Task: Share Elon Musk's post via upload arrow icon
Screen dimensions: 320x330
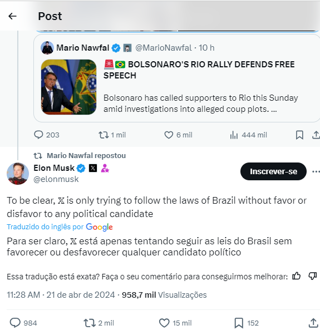Action: [x=313, y=323]
